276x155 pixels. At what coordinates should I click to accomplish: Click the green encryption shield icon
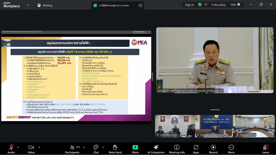pyautogui.click(x=200, y=5)
